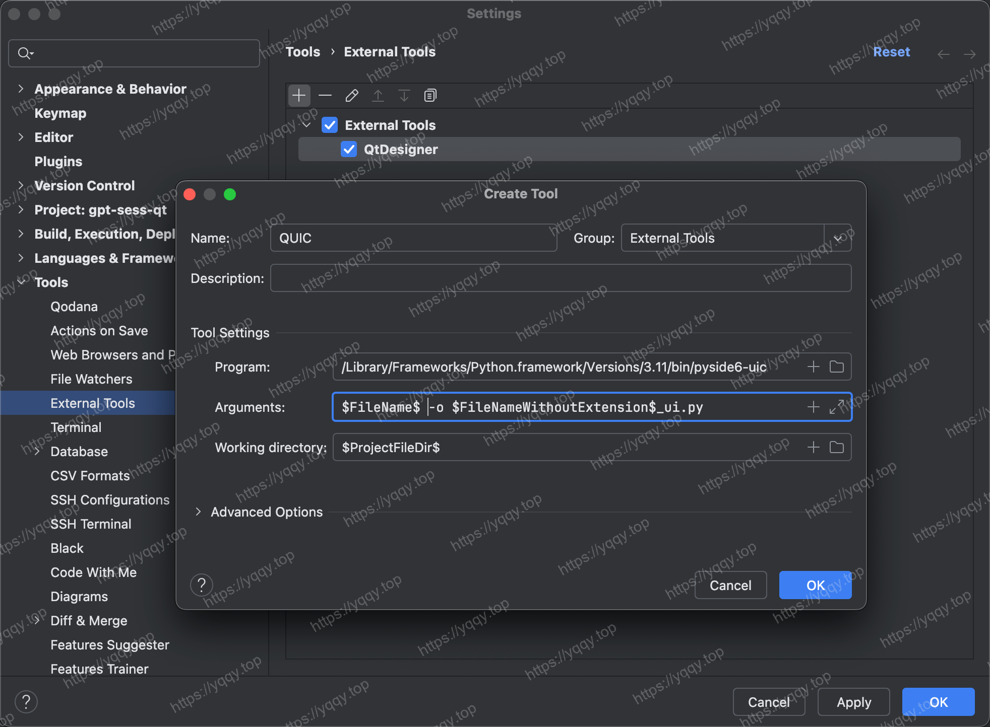Viewport: 990px width, 727px height.
Task: Select File Watchers in settings tree
Action: point(91,379)
